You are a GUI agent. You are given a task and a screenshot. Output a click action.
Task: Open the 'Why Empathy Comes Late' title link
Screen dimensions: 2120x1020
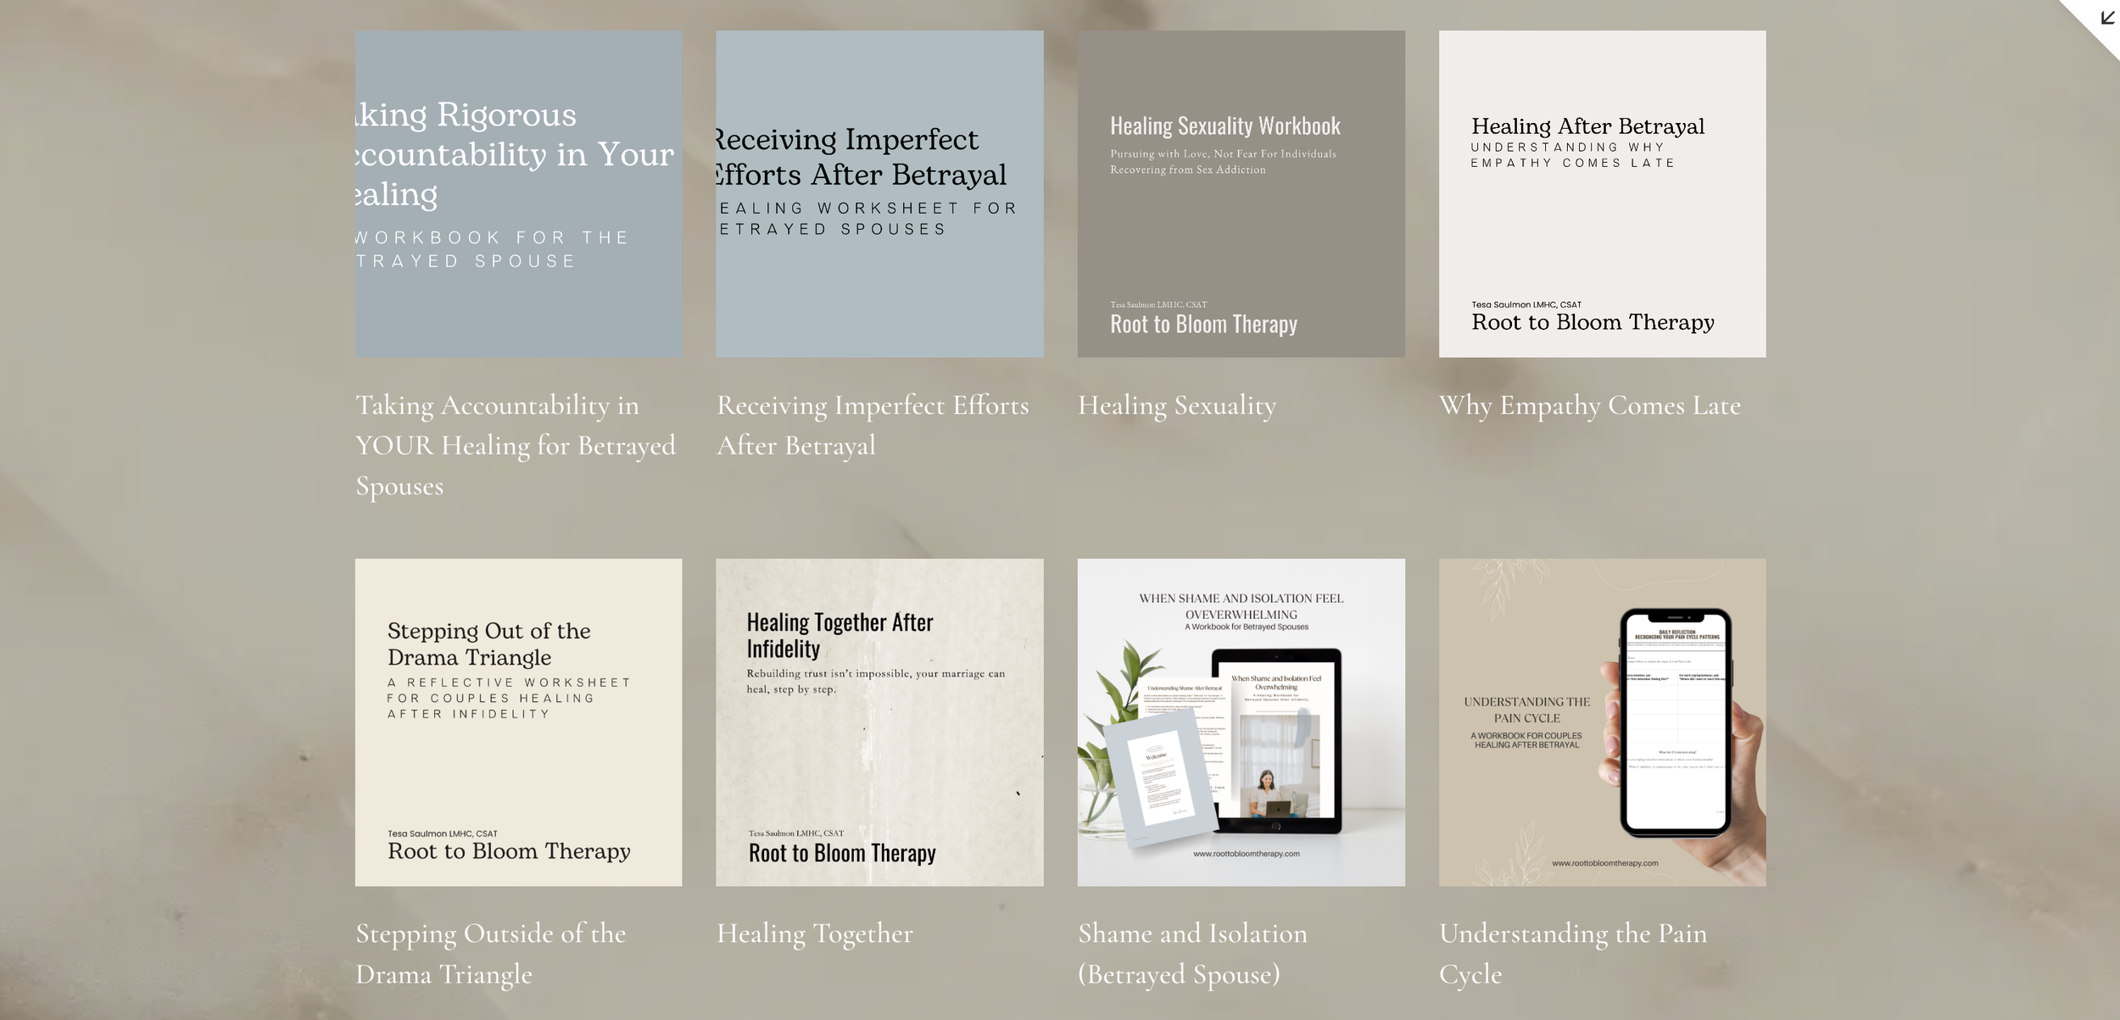(x=1589, y=405)
